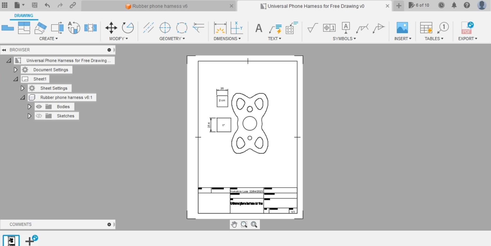Open the DIMENSIONS dropdown menu
This screenshot has width=491, height=246.
(227, 39)
